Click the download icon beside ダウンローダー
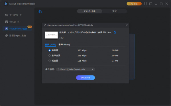 coord(7,22)
